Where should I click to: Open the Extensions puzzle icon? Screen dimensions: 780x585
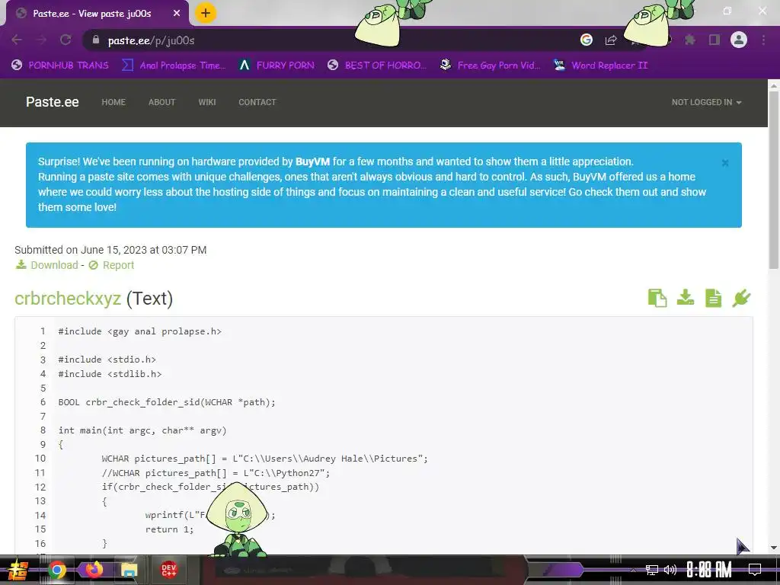(689, 40)
